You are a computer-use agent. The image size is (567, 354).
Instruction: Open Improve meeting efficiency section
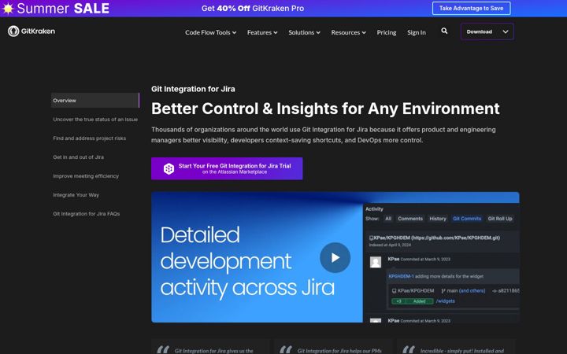(86, 176)
